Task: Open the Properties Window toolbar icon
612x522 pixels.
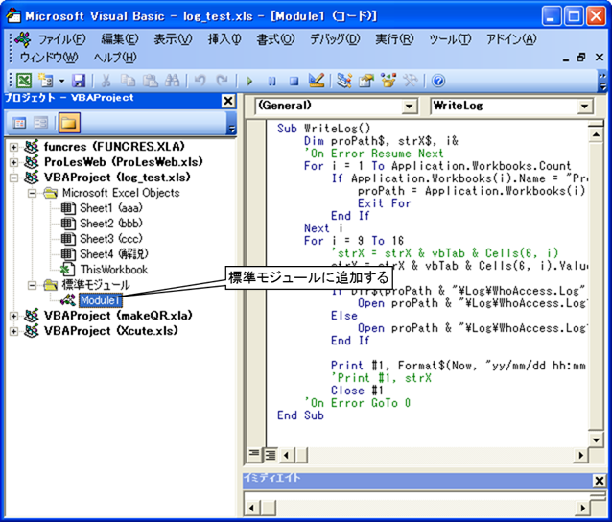Action: (x=366, y=81)
